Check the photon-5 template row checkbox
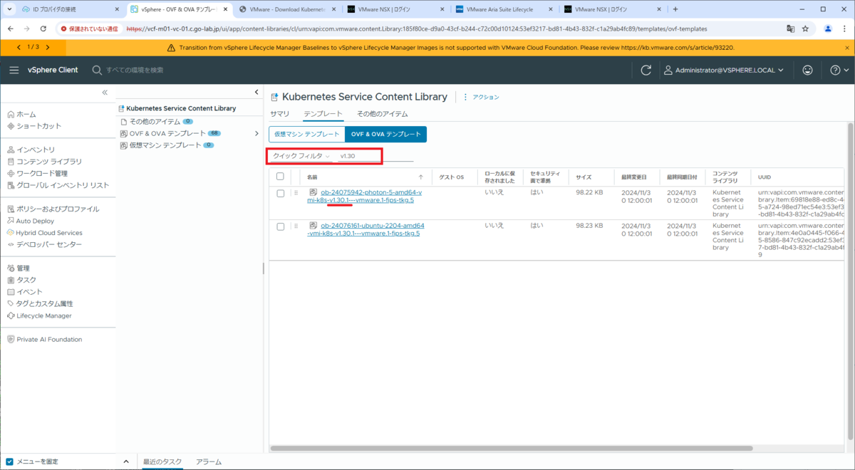 click(x=280, y=193)
